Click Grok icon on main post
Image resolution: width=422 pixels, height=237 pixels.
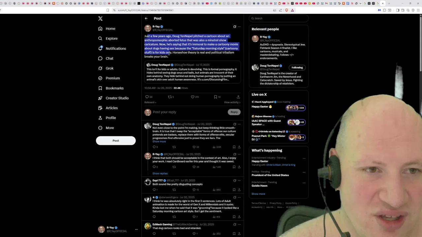click(x=235, y=27)
